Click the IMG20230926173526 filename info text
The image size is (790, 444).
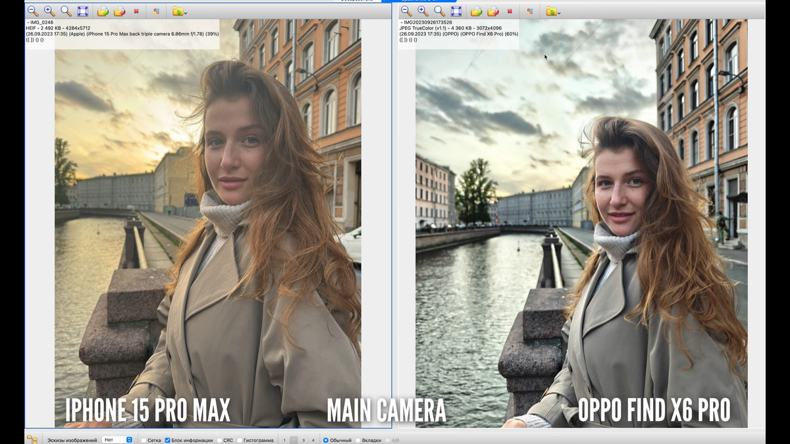pyautogui.click(x=427, y=22)
